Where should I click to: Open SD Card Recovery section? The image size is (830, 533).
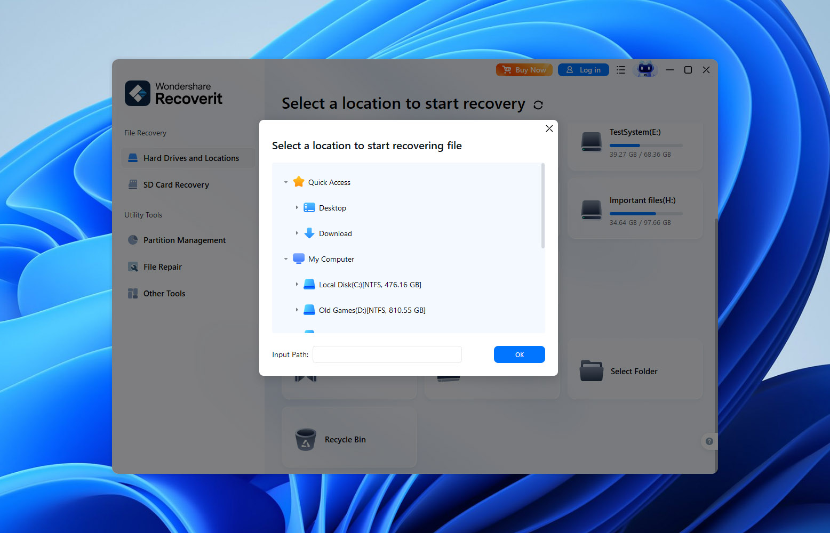(x=188, y=184)
